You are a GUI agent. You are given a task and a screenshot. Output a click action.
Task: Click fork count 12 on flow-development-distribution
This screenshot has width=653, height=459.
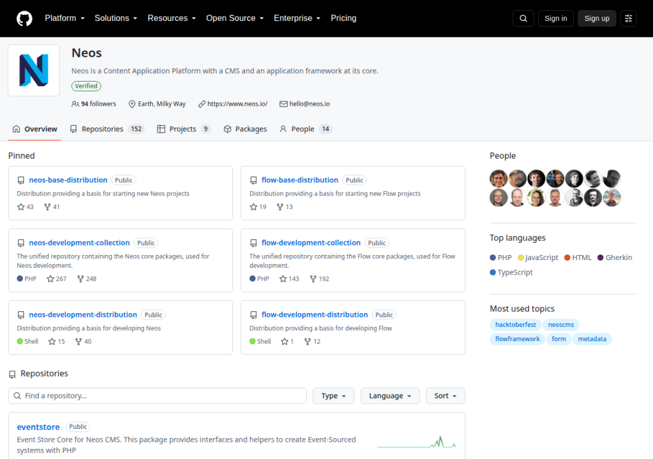click(x=312, y=342)
